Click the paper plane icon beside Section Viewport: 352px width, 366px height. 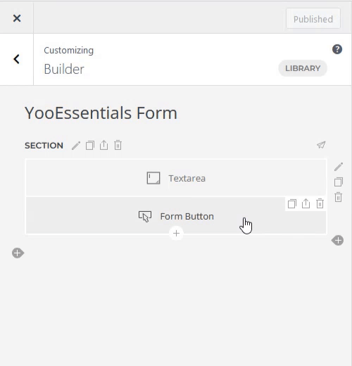coord(321,145)
